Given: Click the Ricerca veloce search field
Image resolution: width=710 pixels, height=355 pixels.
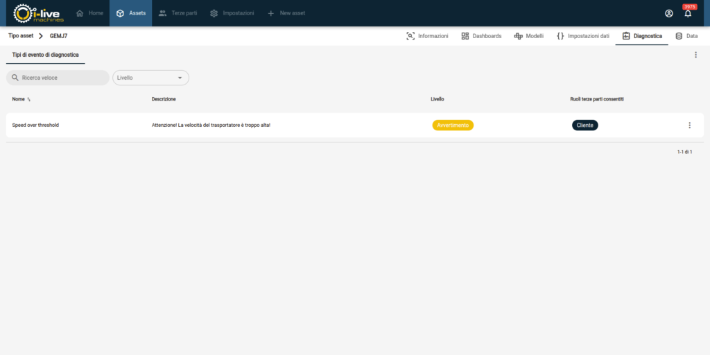Looking at the screenshot, I should pyautogui.click(x=62, y=78).
